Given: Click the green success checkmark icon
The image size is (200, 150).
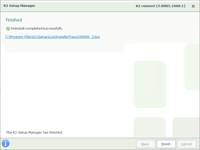Looking at the screenshot, I should click(x=8, y=29).
